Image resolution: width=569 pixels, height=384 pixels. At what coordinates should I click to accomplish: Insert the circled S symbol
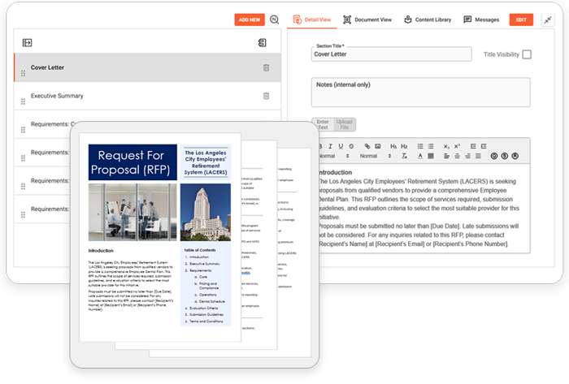pyautogui.click(x=505, y=156)
